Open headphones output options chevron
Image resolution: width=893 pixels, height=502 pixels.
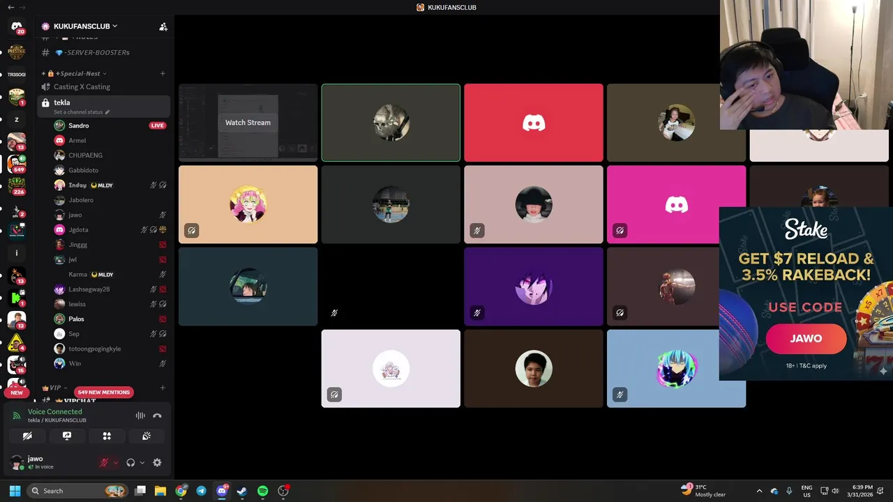pyautogui.click(x=142, y=462)
